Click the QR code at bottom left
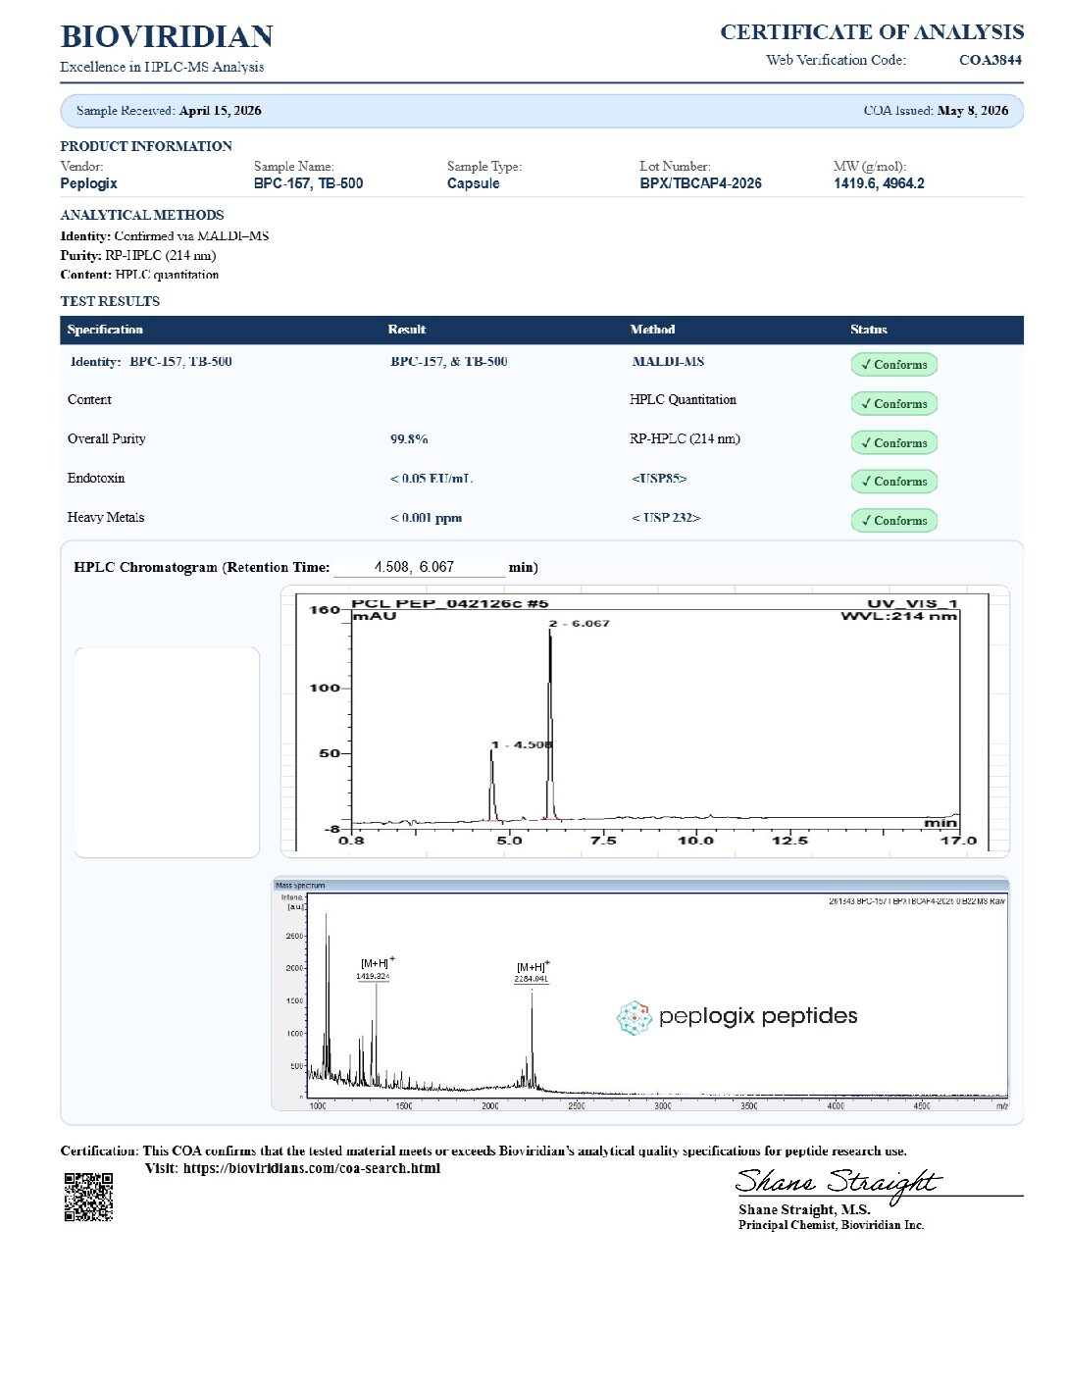 (88, 1197)
